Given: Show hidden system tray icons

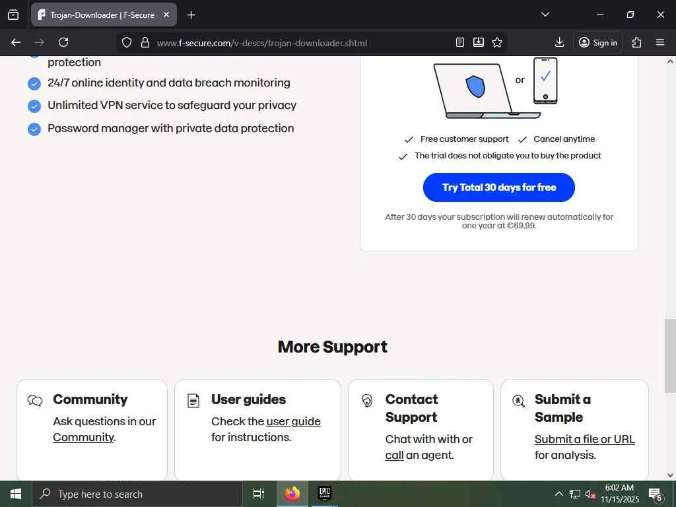Looking at the screenshot, I should coord(558,494).
